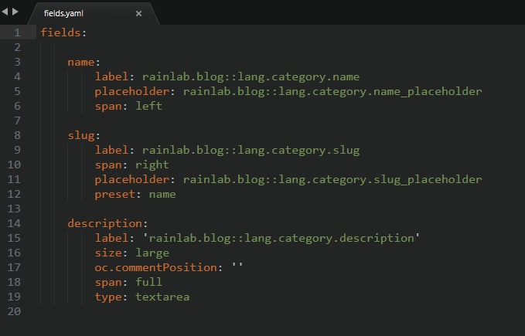Click line number 14 in gutter
525x336 pixels.
tap(14, 223)
